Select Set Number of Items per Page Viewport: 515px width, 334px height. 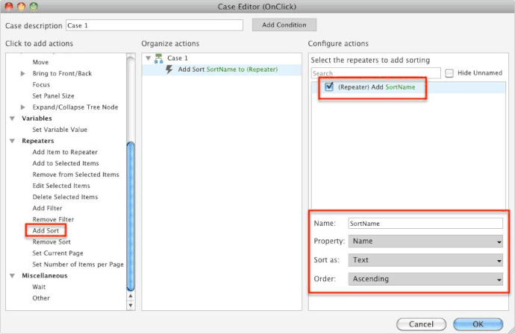pos(78,264)
